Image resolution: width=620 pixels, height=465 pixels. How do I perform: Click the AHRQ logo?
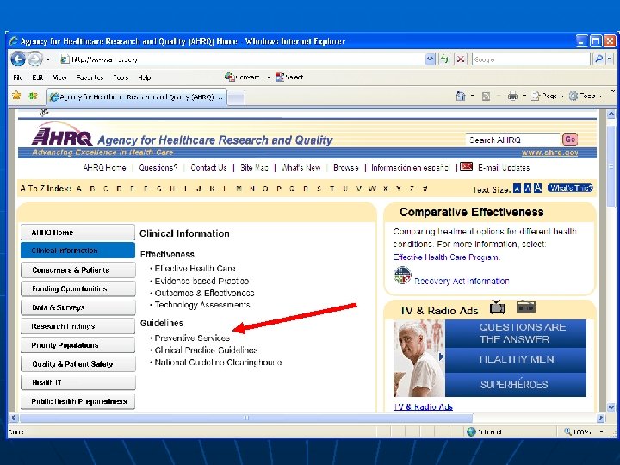point(62,134)
